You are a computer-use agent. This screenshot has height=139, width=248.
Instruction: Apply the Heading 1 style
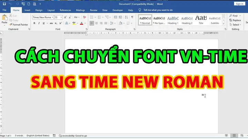(x=173, y=20)
